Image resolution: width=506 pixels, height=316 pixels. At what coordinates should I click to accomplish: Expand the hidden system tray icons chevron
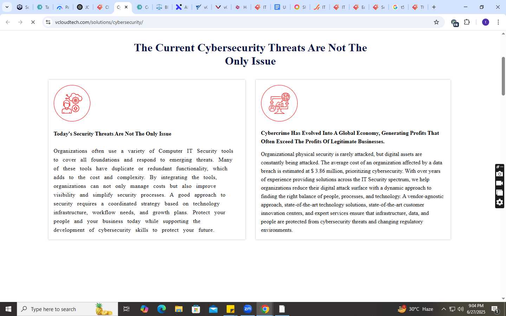coord(443,309)
